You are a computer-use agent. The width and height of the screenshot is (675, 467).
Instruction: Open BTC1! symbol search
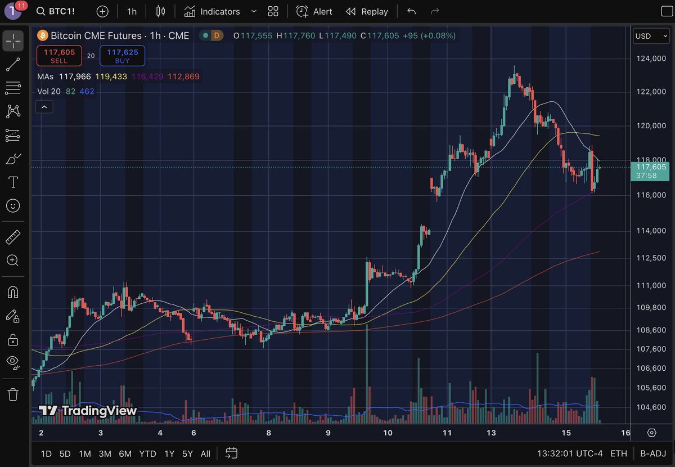(56, 11)
